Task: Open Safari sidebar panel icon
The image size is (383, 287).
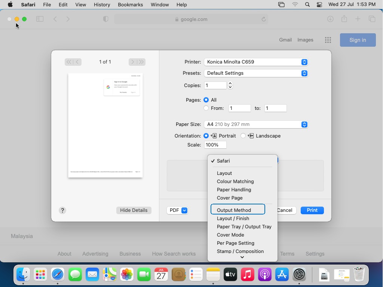Action: (x=40, y=19)
